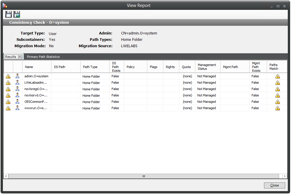
Task: Select the admin.O=system name cell
Action: (37, 76)
